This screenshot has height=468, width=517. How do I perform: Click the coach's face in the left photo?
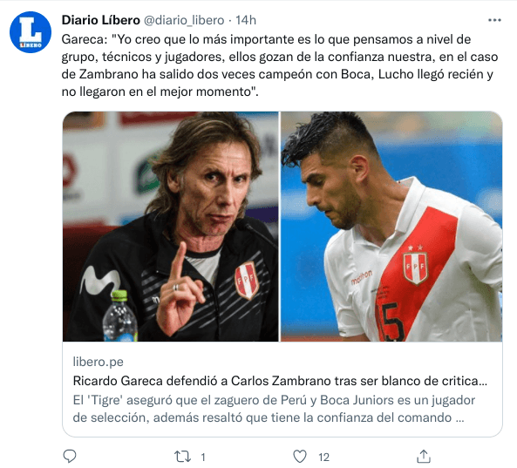pos(212,191)
